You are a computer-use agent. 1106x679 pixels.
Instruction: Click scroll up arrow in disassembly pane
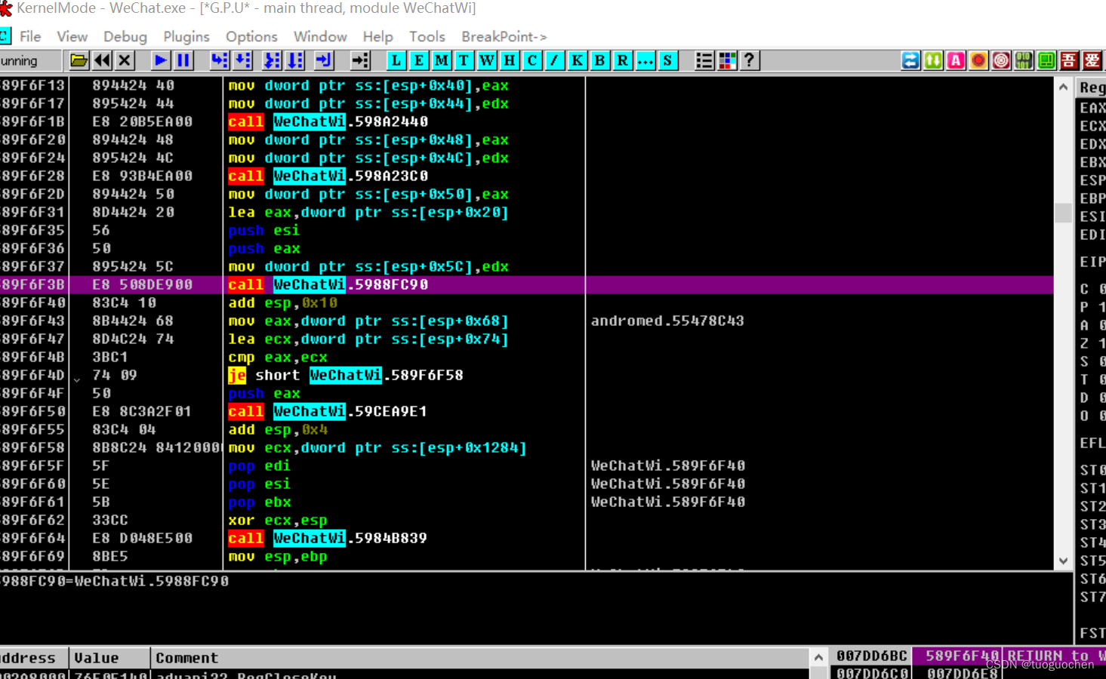pyautogui.click(x=1063, y=87)
